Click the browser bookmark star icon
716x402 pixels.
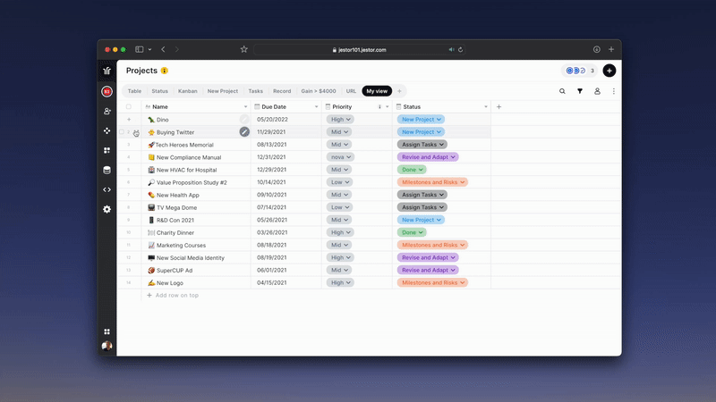tap(243, 49)
